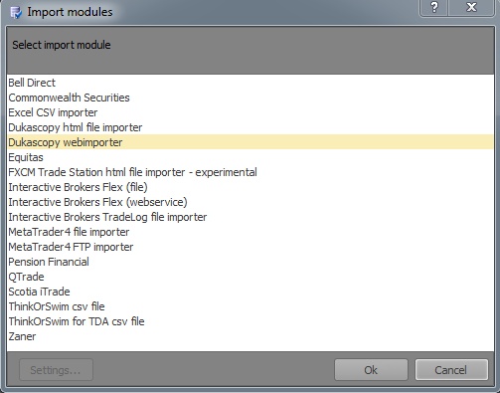This screenshot has height=393, width=500.
Task: Select Commonwealth Securities from the list
Action: [250, 98]
